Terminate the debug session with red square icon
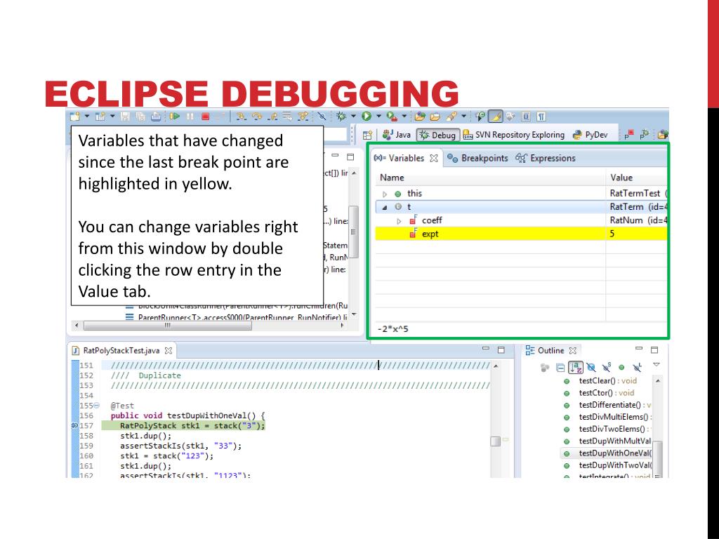Screen dimensions: 719x539 coord(204,117)
